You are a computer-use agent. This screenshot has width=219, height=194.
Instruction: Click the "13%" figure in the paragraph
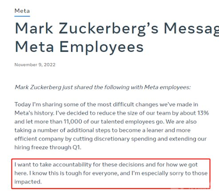coord(203,113)
